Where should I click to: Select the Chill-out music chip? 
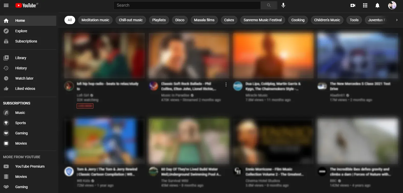pyautogui.click(x=131, y=20)
